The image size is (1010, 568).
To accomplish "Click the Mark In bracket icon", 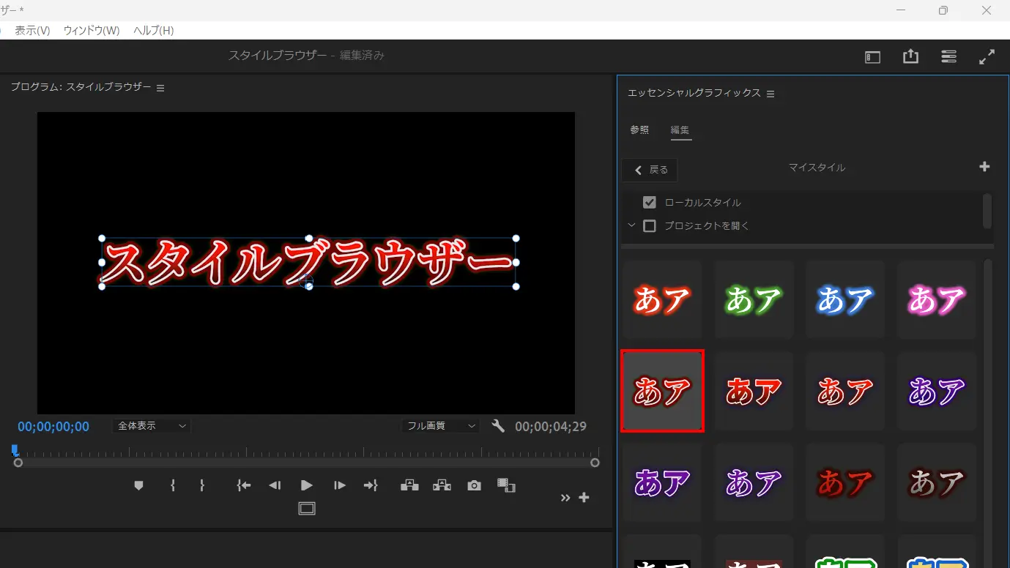I will 172,485.
